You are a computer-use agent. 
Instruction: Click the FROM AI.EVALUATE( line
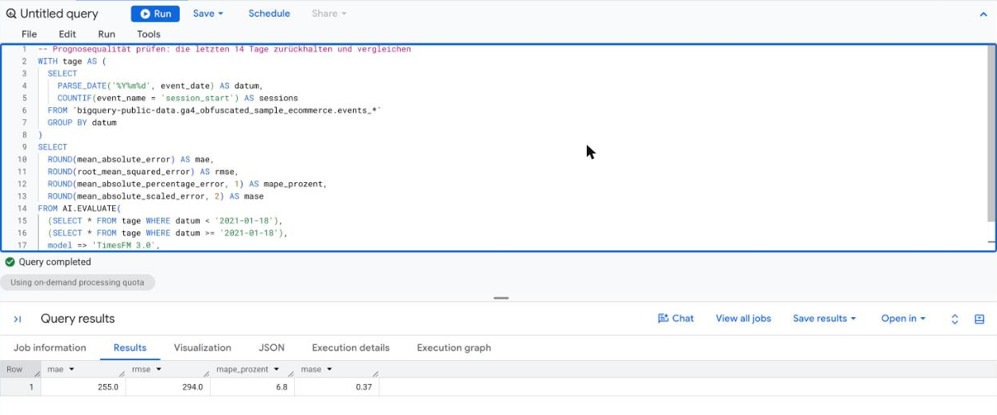[x=79, y=208]
